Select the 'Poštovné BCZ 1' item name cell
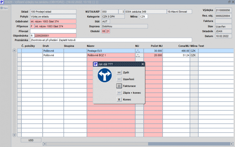The image size is (235, 147). click(x=111, y=55)
